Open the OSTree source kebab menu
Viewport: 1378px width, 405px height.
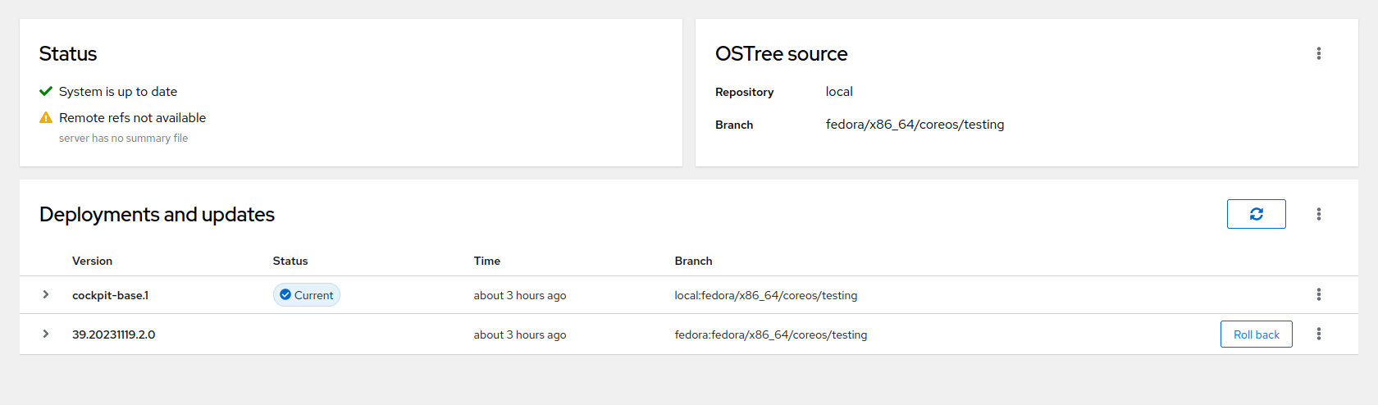(x=1318, y=53)
